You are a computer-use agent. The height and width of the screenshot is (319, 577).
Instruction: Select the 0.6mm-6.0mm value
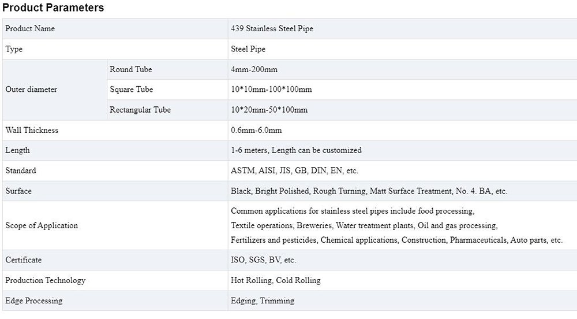(256, 130)
